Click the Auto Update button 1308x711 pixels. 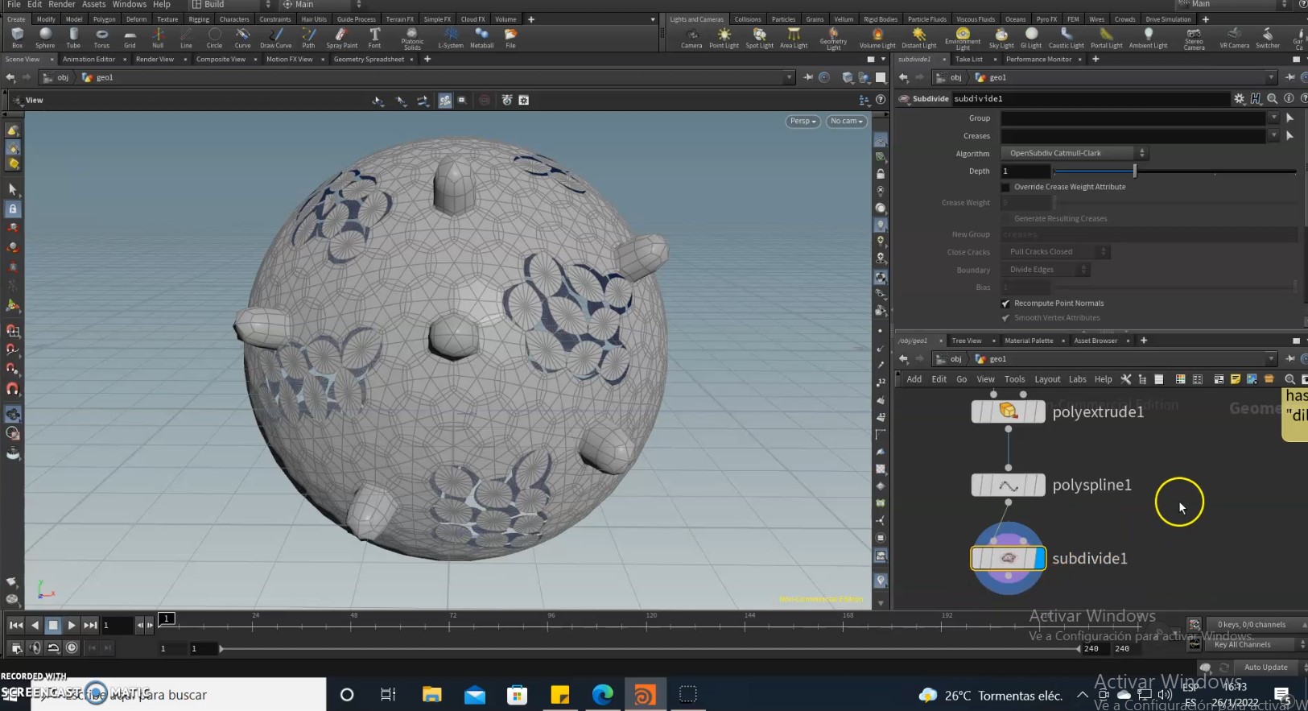1265,668
